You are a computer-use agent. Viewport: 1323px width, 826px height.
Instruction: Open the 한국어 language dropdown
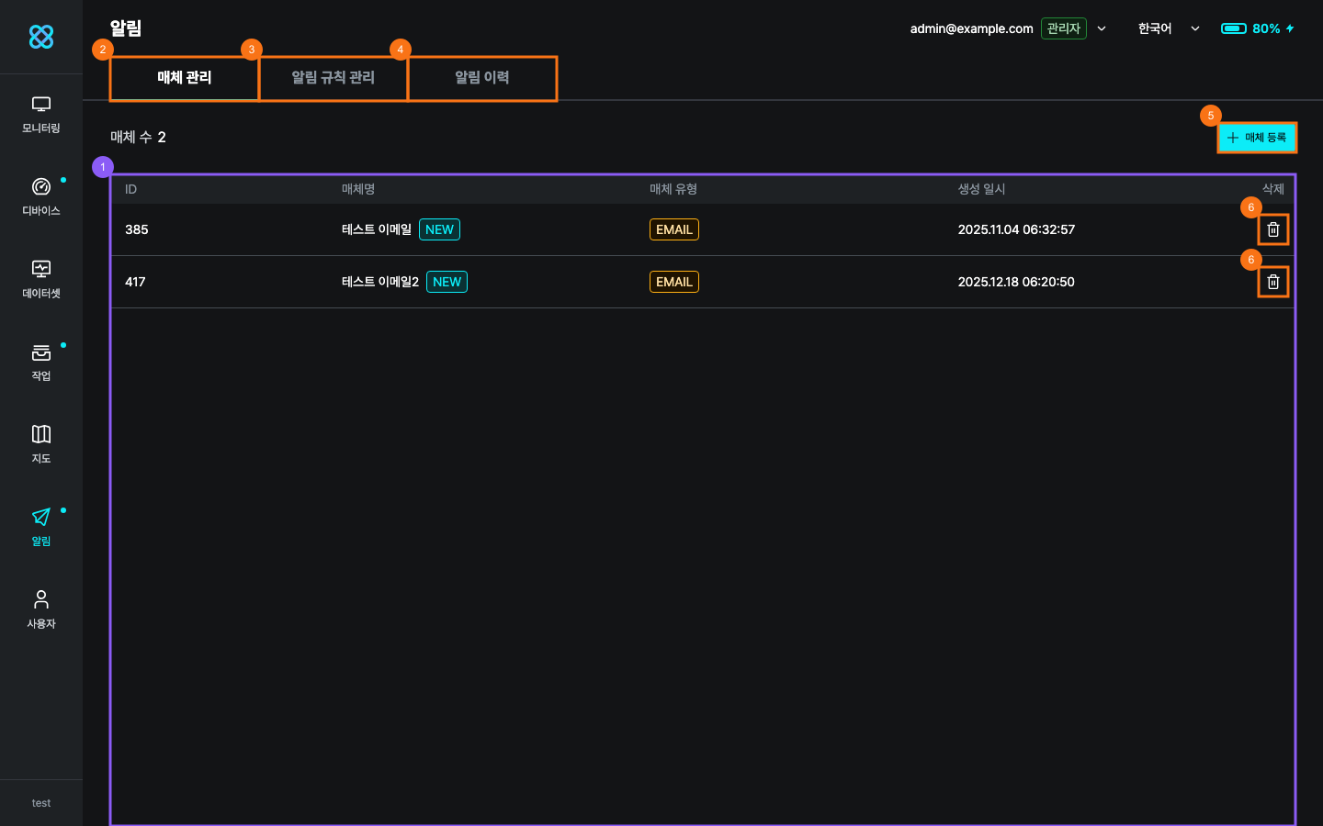click(1168, 28)
